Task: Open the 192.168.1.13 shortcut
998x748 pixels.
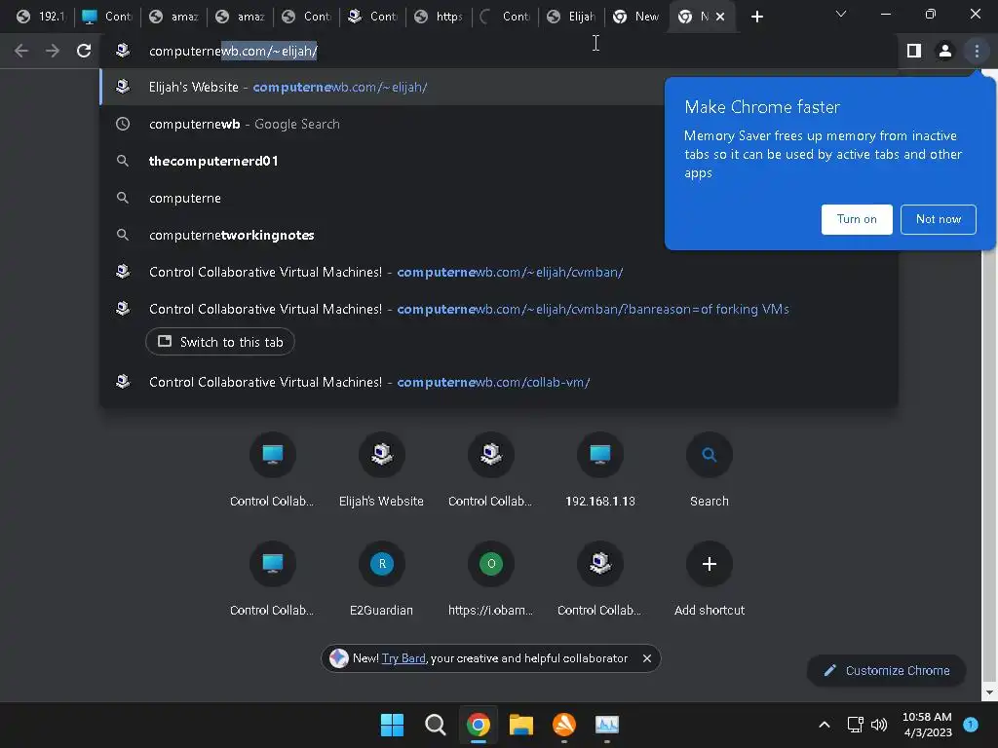Action: (x=599, y=469)
